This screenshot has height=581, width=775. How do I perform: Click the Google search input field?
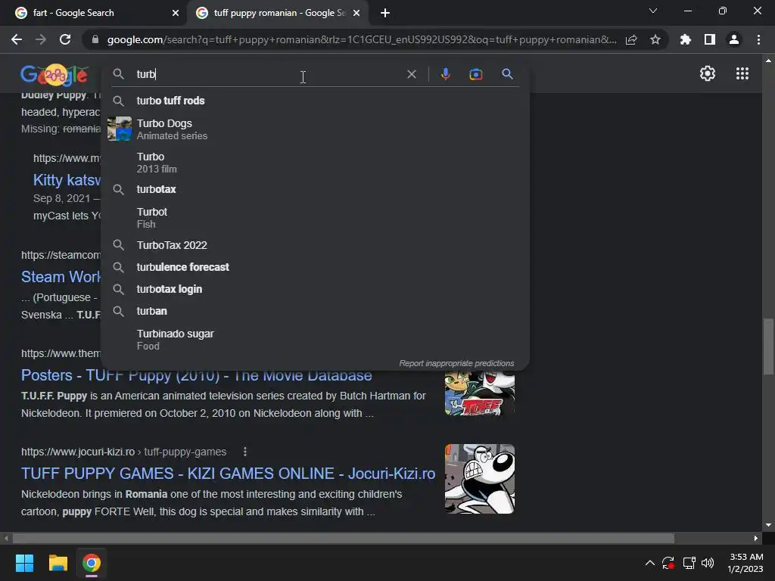[267, 74]
